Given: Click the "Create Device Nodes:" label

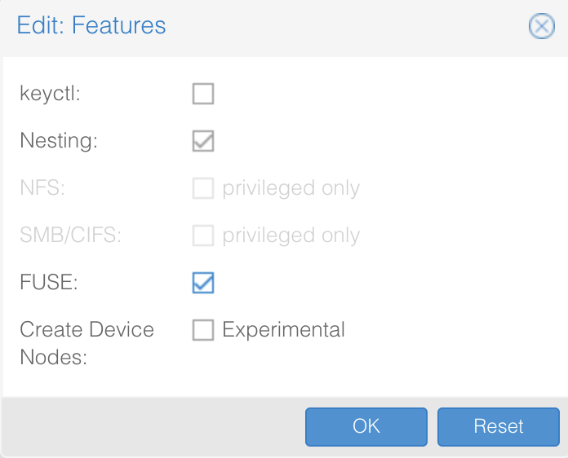Looking at the screenshot, I should [x=87, y=343].
